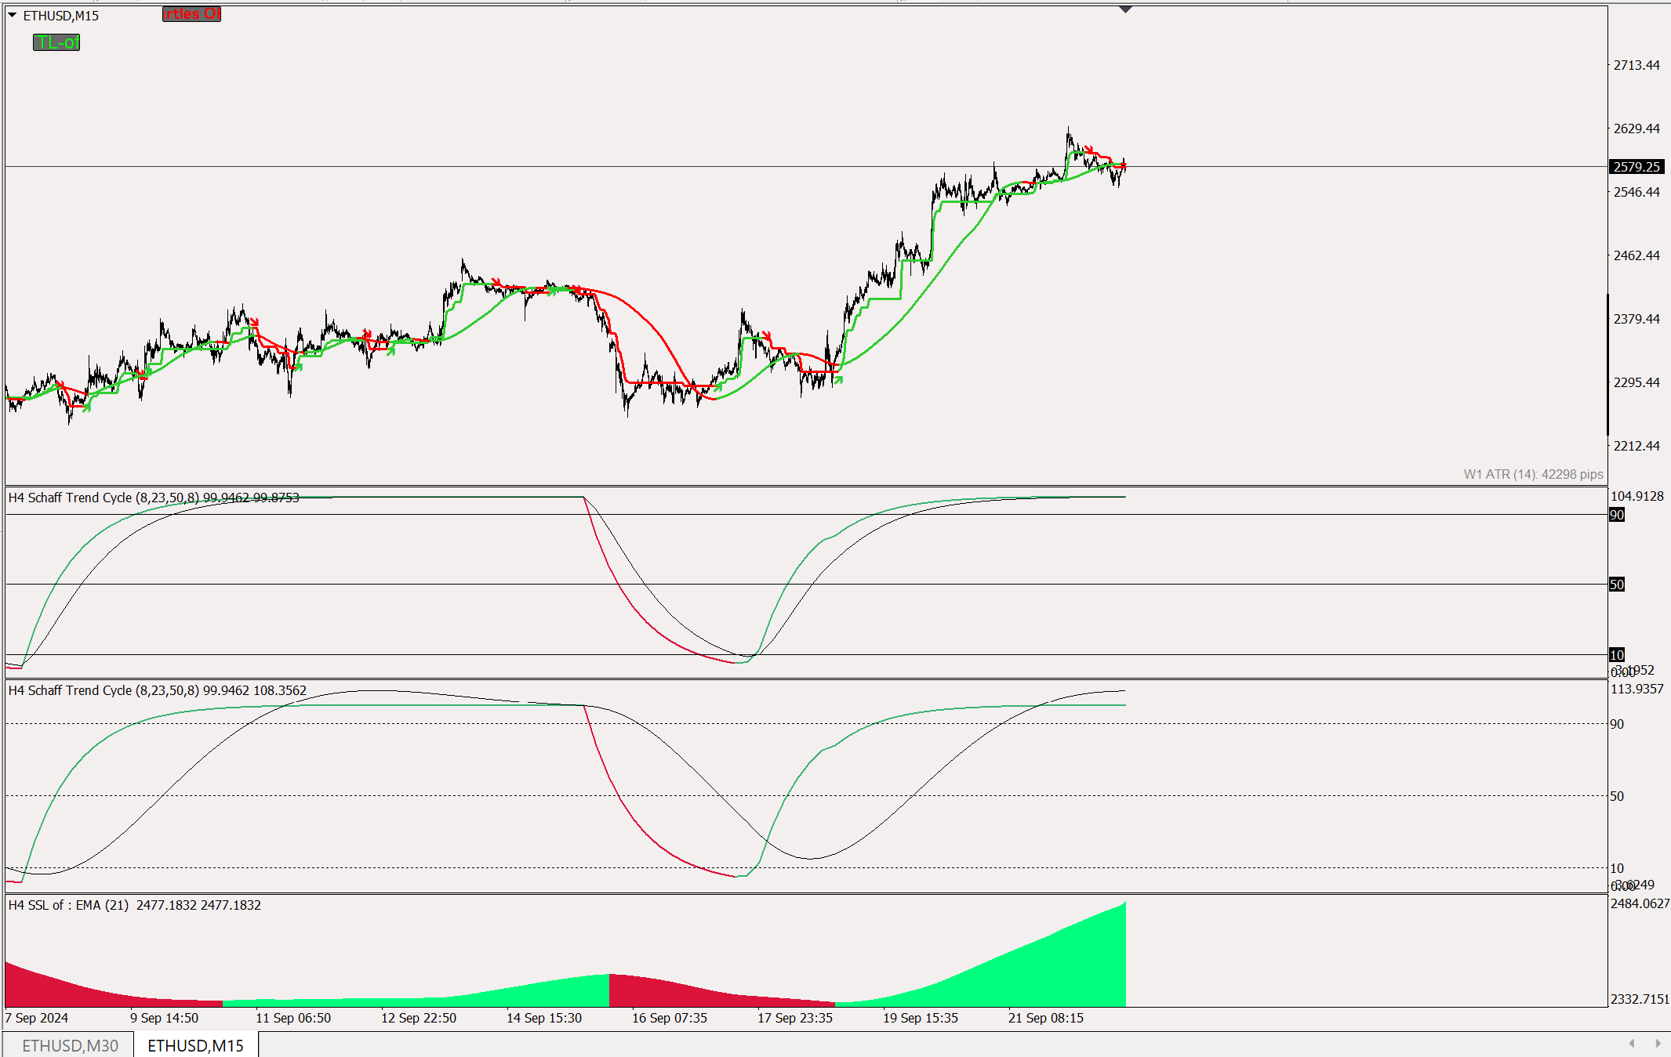
Task: Click the W1 ATR (14) pips text
Action: coord(1533,474)
